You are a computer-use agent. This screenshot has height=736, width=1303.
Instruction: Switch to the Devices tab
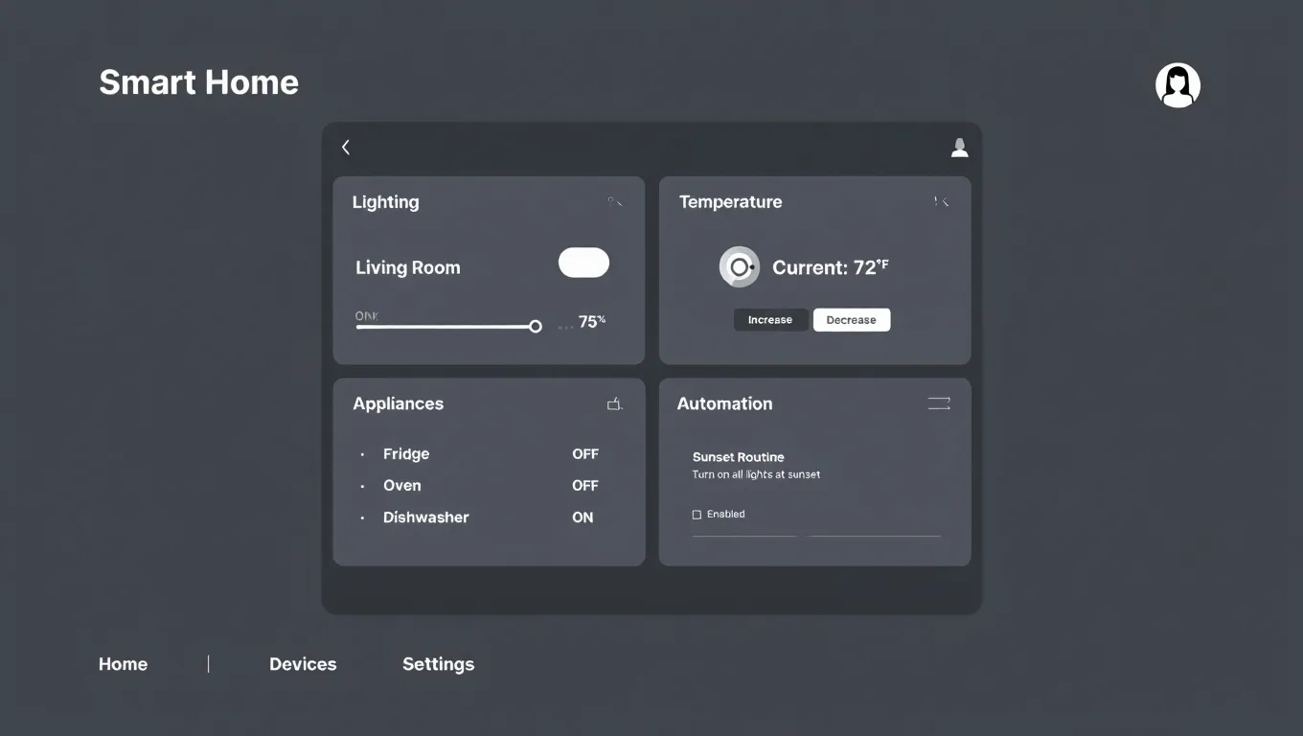coord(303,664)
